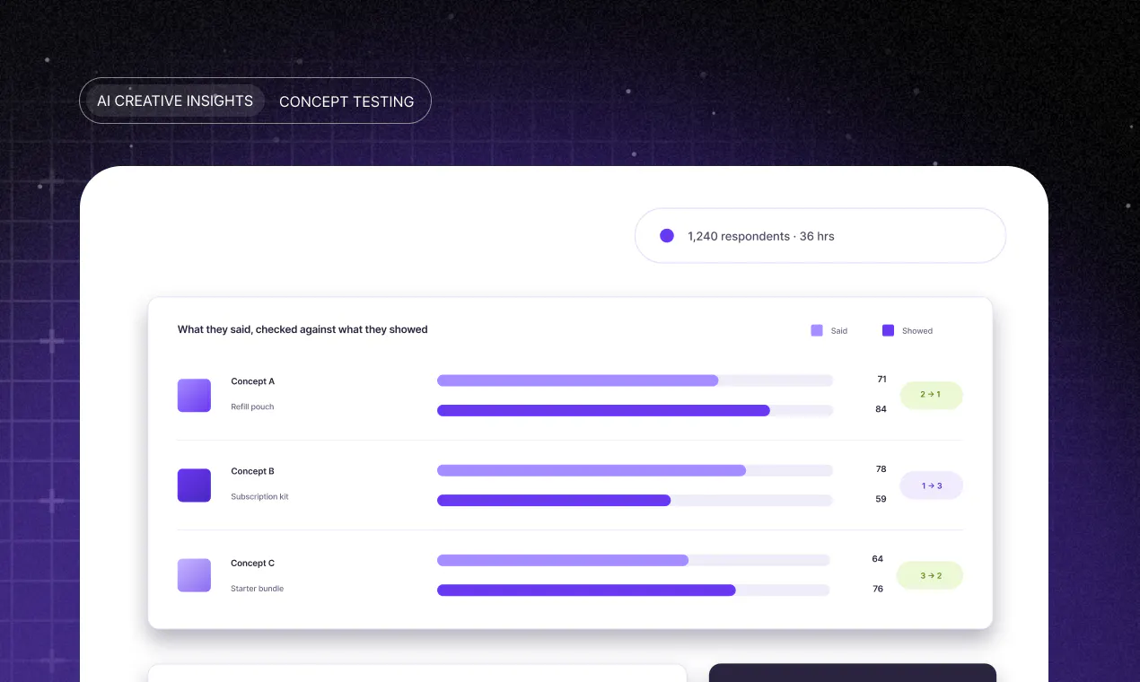The height and width of the screenshot is (682, 1140).
Task: Click the Concept B thumbnail icon
Action: coord(194,485)
